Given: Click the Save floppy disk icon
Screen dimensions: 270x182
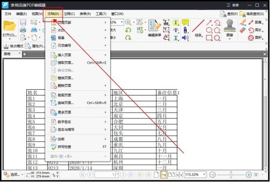Looking at the screenshot, I should coord(23,22).
